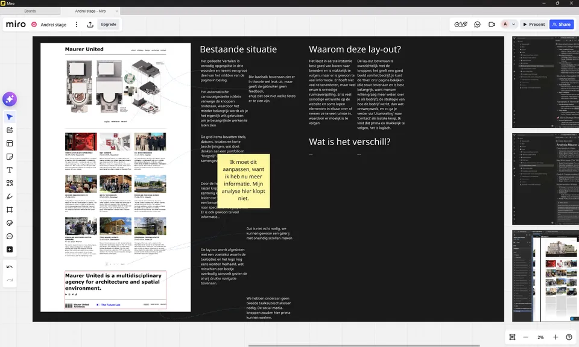Start presentation with Present button
This screenshot has width=579, height=347.
click(x=534, y=24)
